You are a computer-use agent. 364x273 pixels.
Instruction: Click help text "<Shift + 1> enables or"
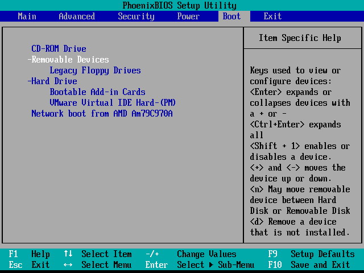click(x=300, y=146)
